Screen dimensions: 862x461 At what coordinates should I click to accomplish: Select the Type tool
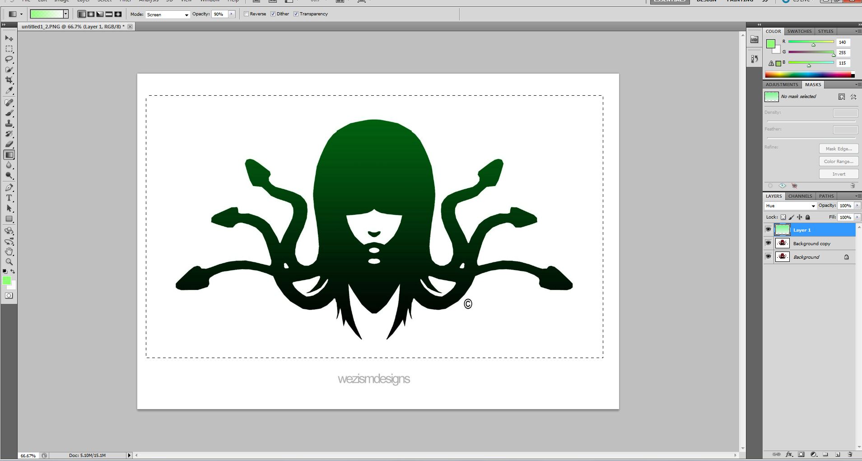(x=9, y=198)
